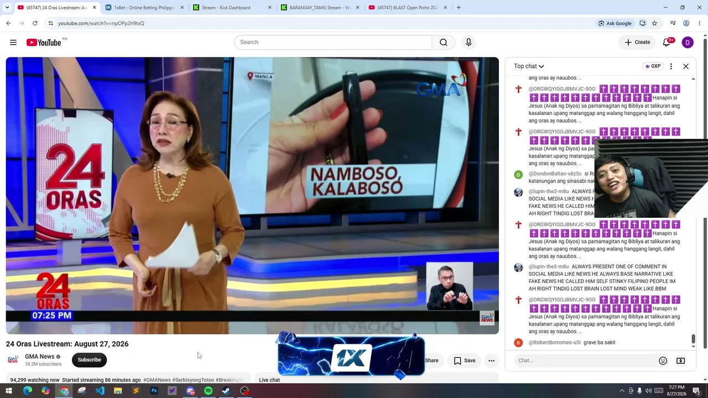Bookmark this page with star icon

pyautogui.click(x=654, y=23)
